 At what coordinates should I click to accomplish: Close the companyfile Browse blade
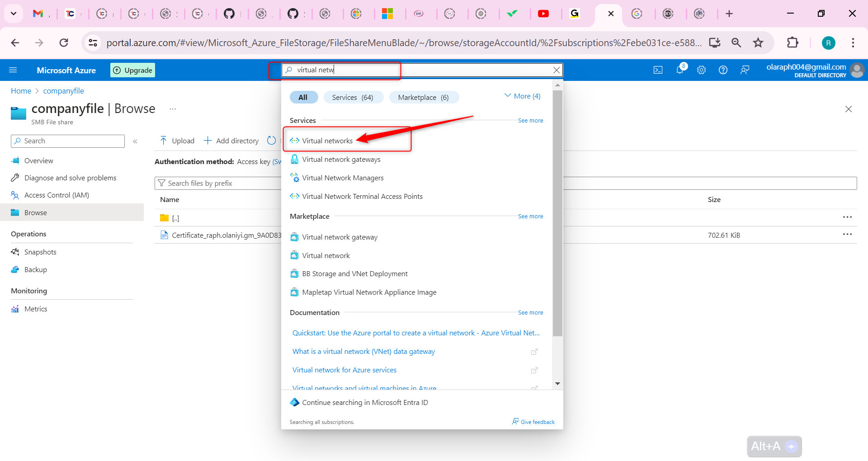(849, 109)
